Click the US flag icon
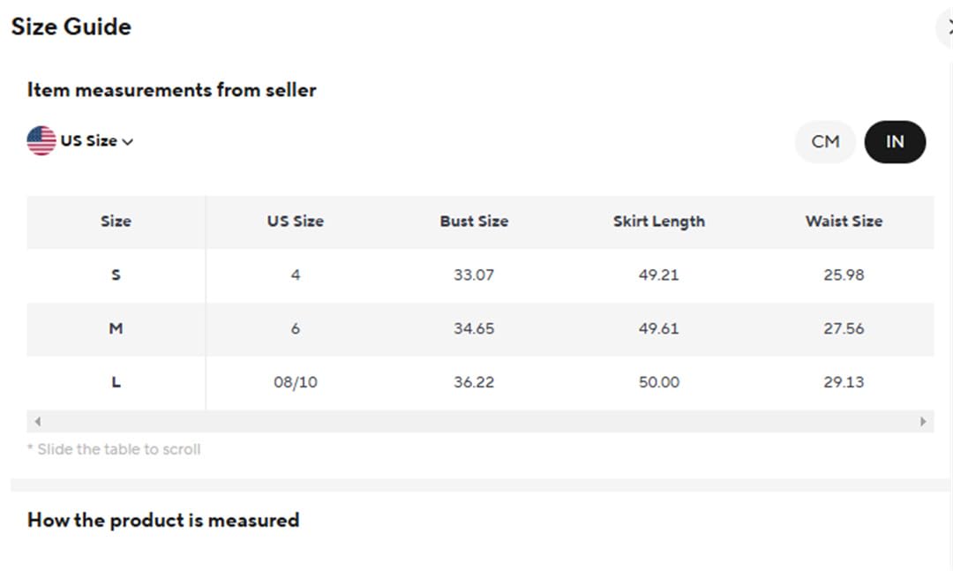 [x=41, y=141]
